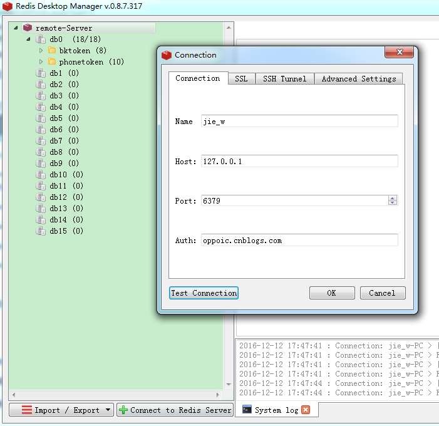Click Connect to Redis Server button

coord(175,410)
